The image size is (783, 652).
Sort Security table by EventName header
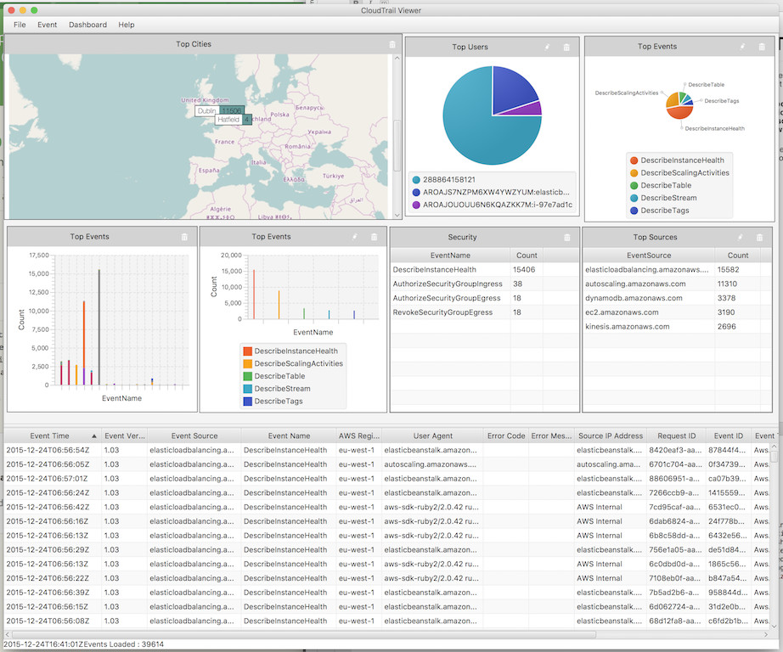450,255
